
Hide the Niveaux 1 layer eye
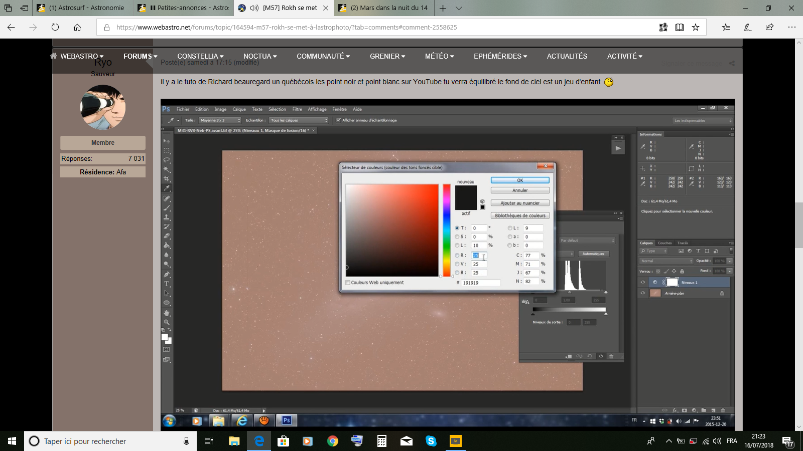coord(643,282)
